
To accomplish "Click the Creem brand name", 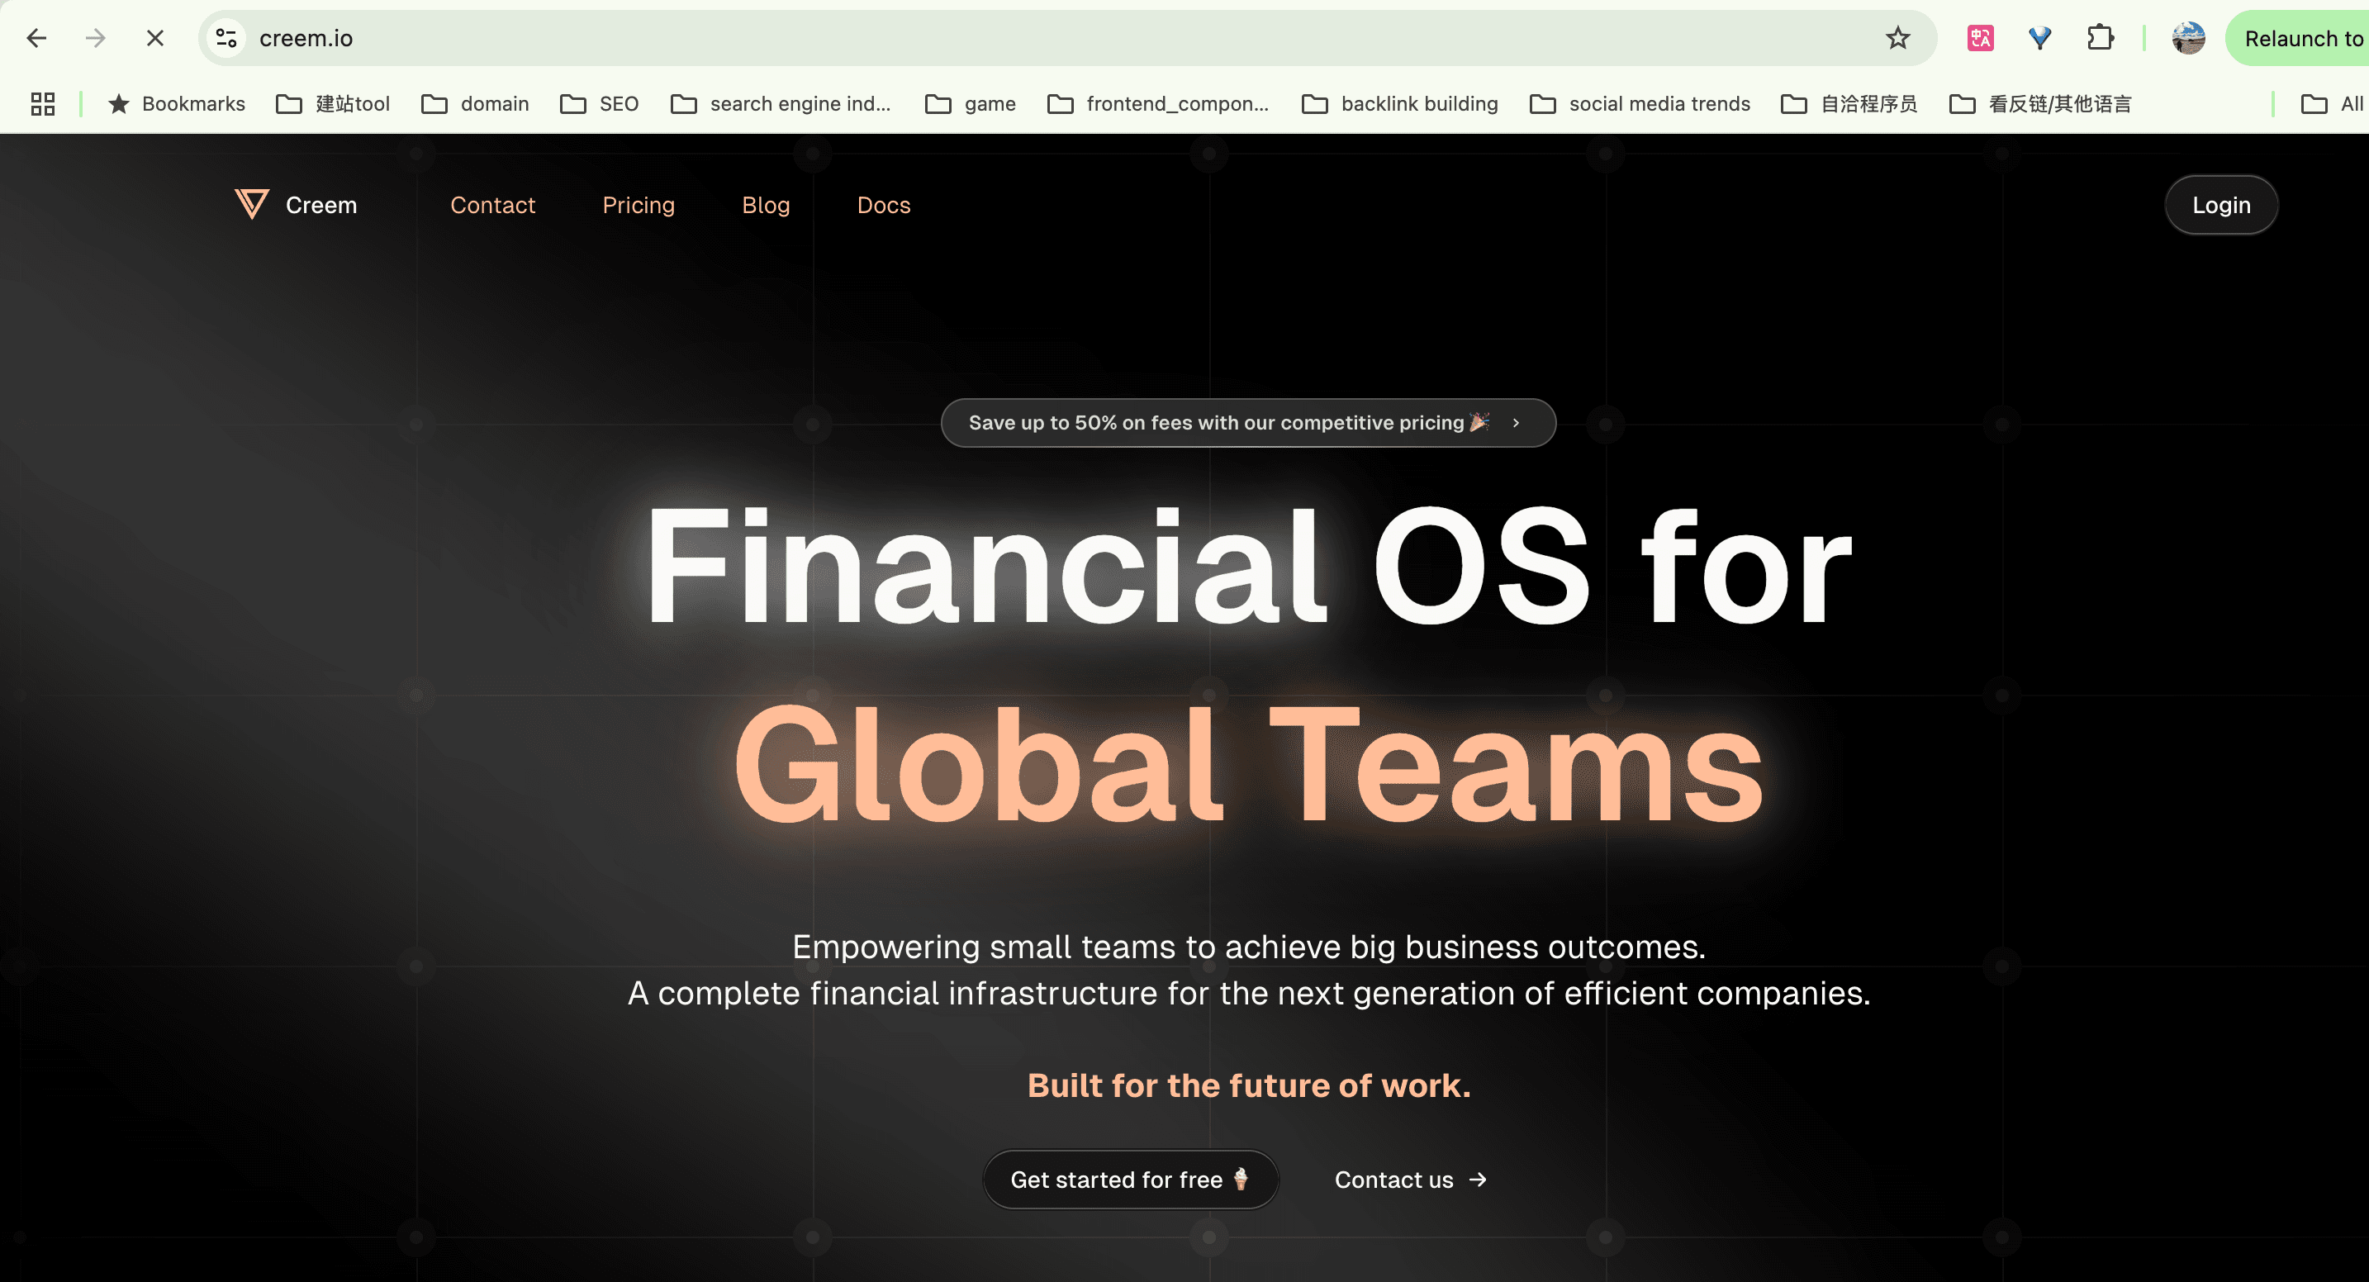I will tap(321, 205).
